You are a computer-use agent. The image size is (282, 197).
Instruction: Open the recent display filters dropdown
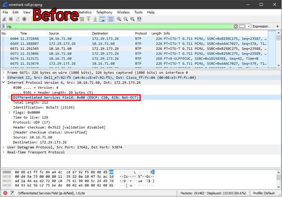pos(249,26)
